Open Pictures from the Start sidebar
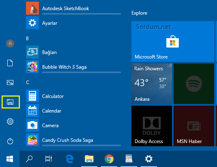 tap(10, 82)
